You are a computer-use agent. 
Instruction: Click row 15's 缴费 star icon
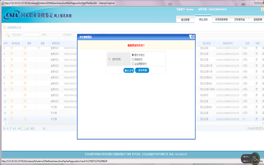(x=25, y=119)
